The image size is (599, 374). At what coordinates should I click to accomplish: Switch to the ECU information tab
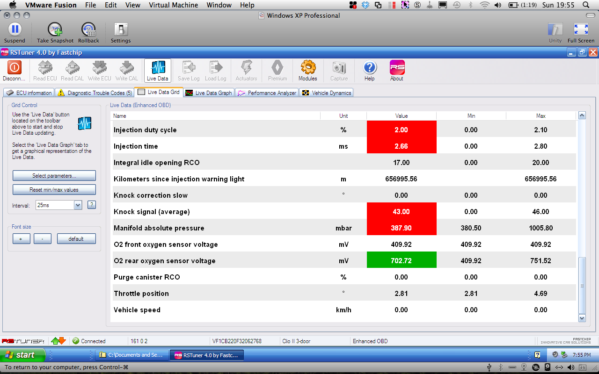[x=29, y=93]
